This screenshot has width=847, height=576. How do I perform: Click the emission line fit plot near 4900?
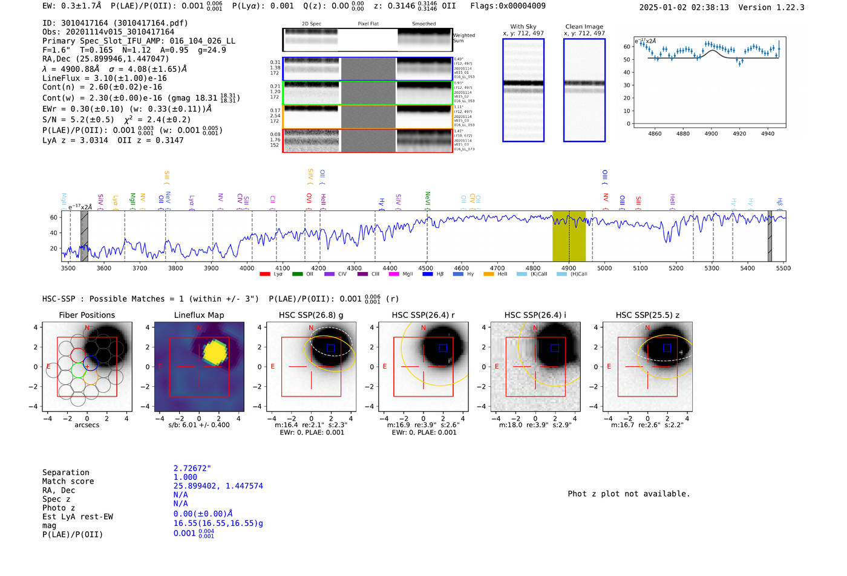[710, 82]
